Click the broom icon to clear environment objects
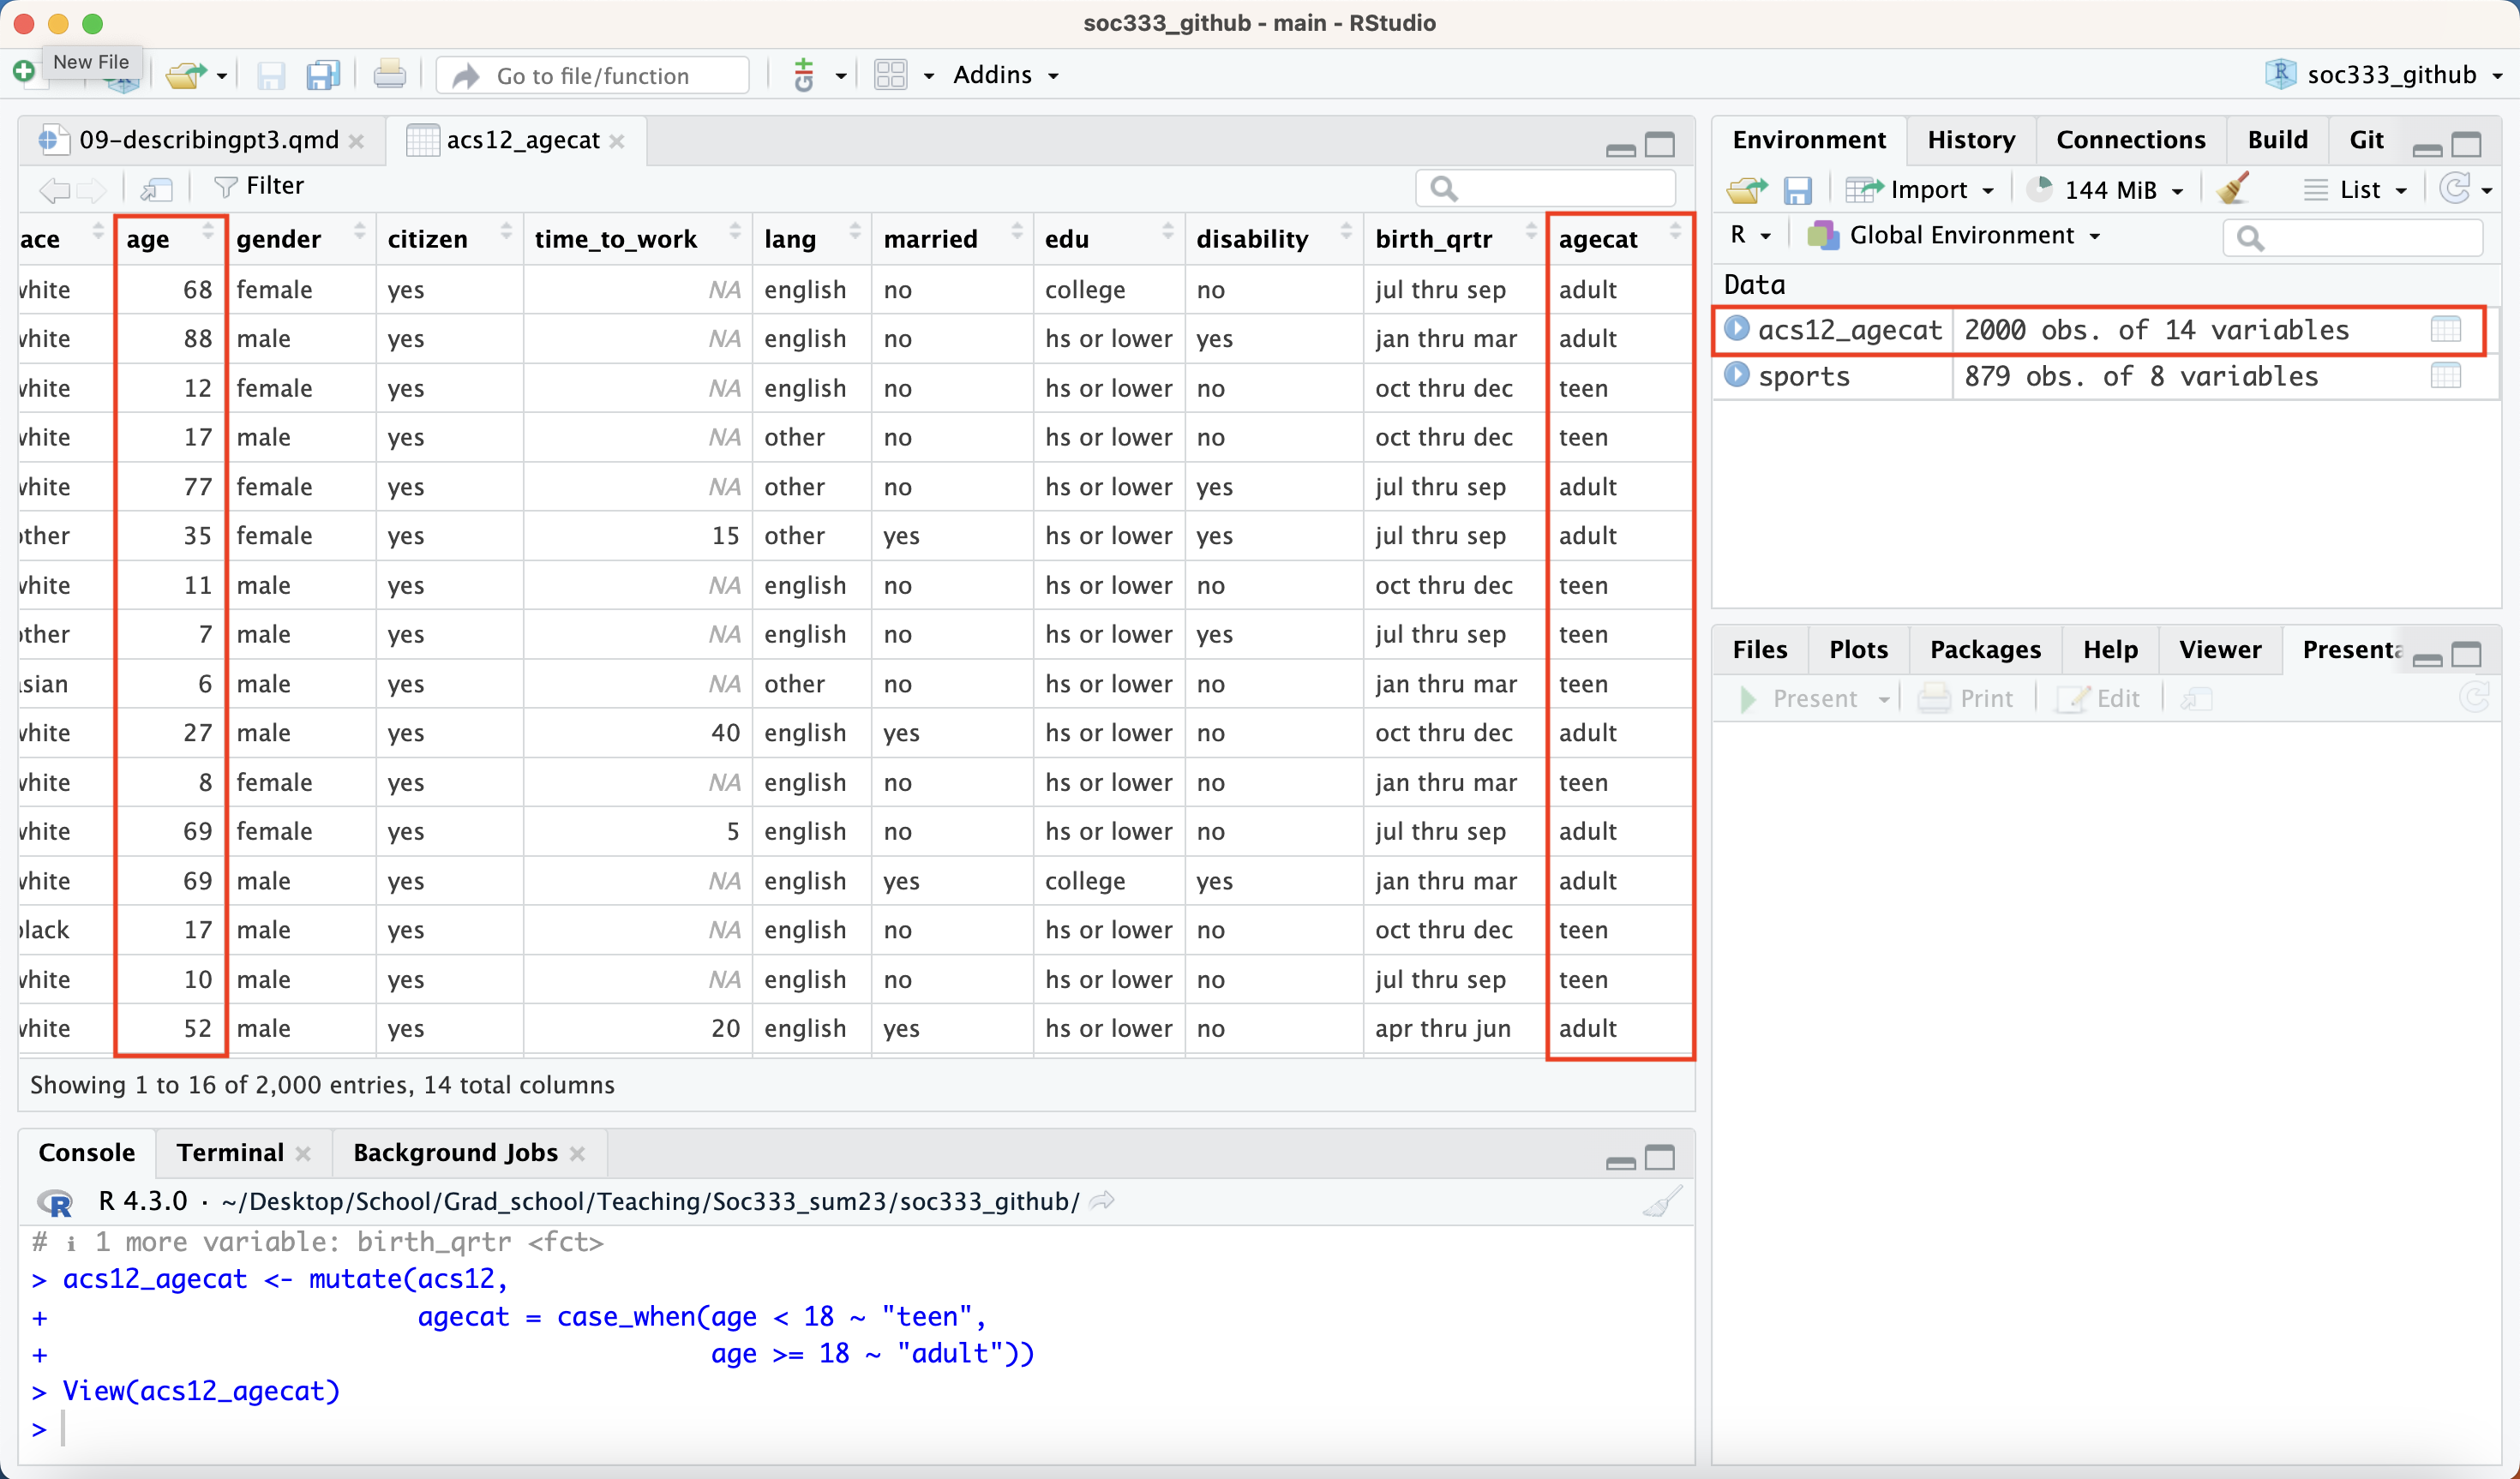Screen dimensions: 2520x1479 [2232, 189]
